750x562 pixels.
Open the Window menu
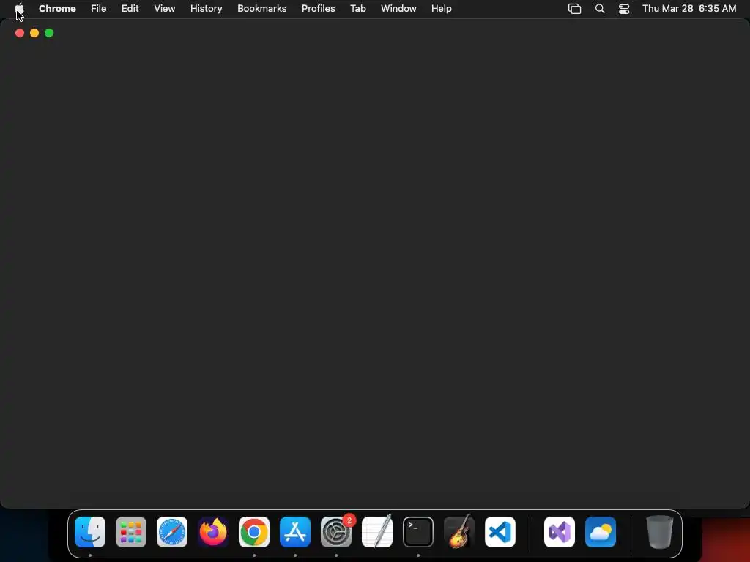click(x=398, y=8)
